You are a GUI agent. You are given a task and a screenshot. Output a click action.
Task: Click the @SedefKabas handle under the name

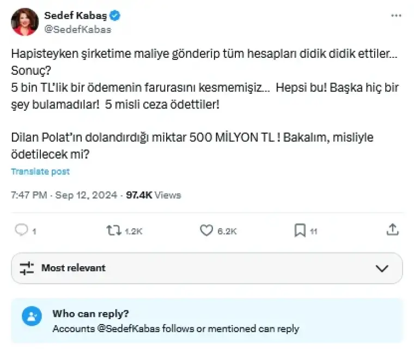[x=77, y=29]
